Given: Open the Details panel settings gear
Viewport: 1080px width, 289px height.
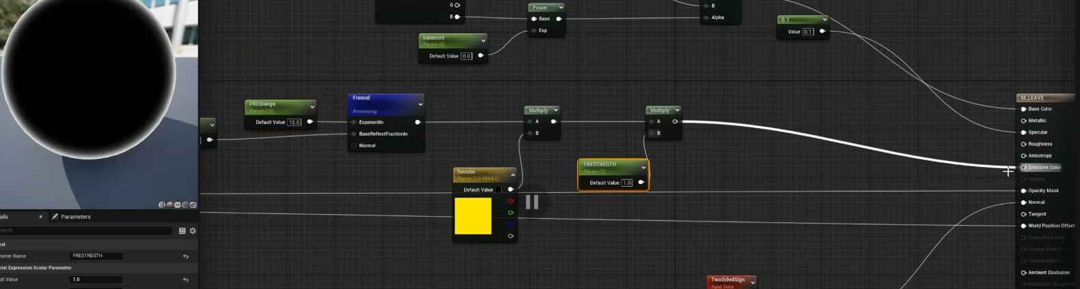Looking at the screenshot, I should click(x=193, y=231).
